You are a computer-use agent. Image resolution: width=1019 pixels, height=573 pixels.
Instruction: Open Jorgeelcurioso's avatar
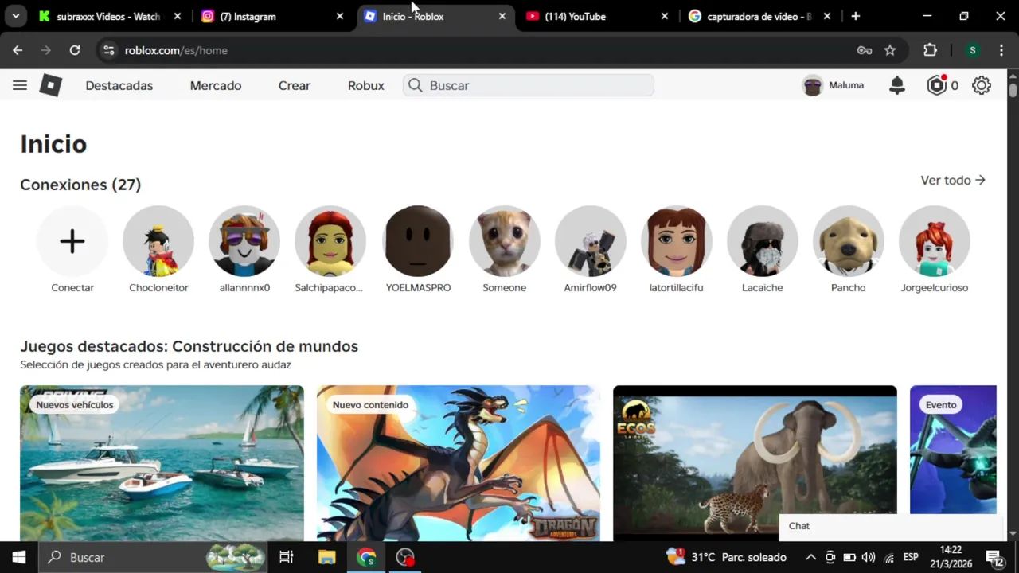pos(935,241)
